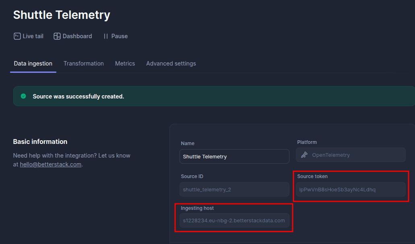Select the Data ingestion tab
This screenshot has width=415, height=244.
pyautogui.click(x=33, y=64)
